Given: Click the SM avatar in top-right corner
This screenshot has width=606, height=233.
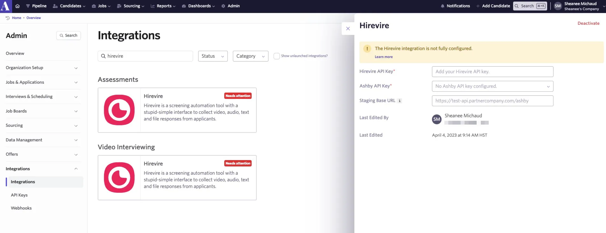Looking at the screenshot, I should click(558, 6).
